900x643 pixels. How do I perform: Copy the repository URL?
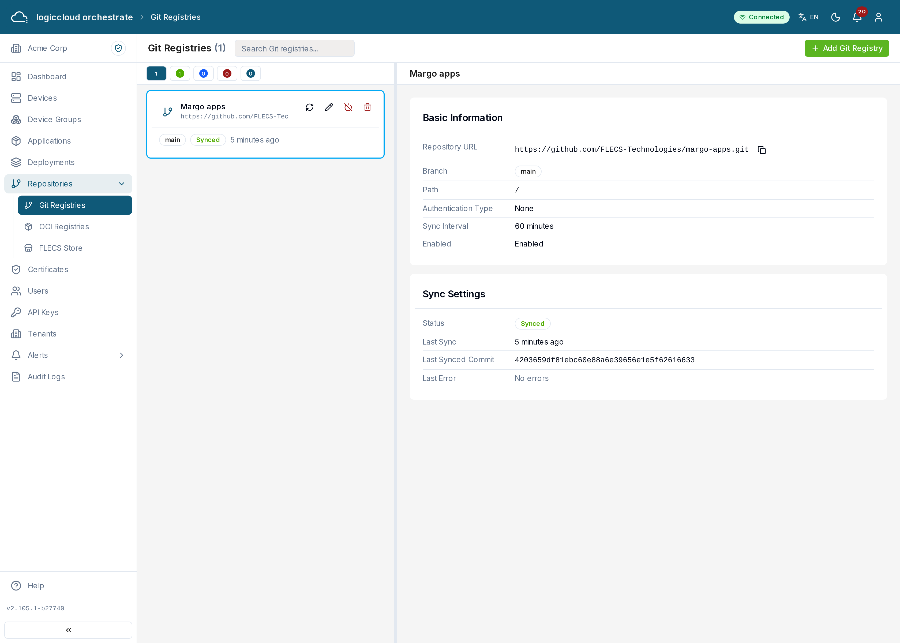(762, 150)
